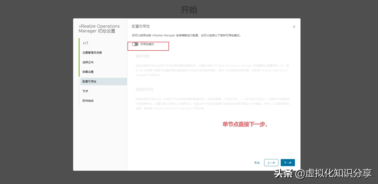
Task: Cancel the wizard via 取消
Action: (x=257, y=162)
